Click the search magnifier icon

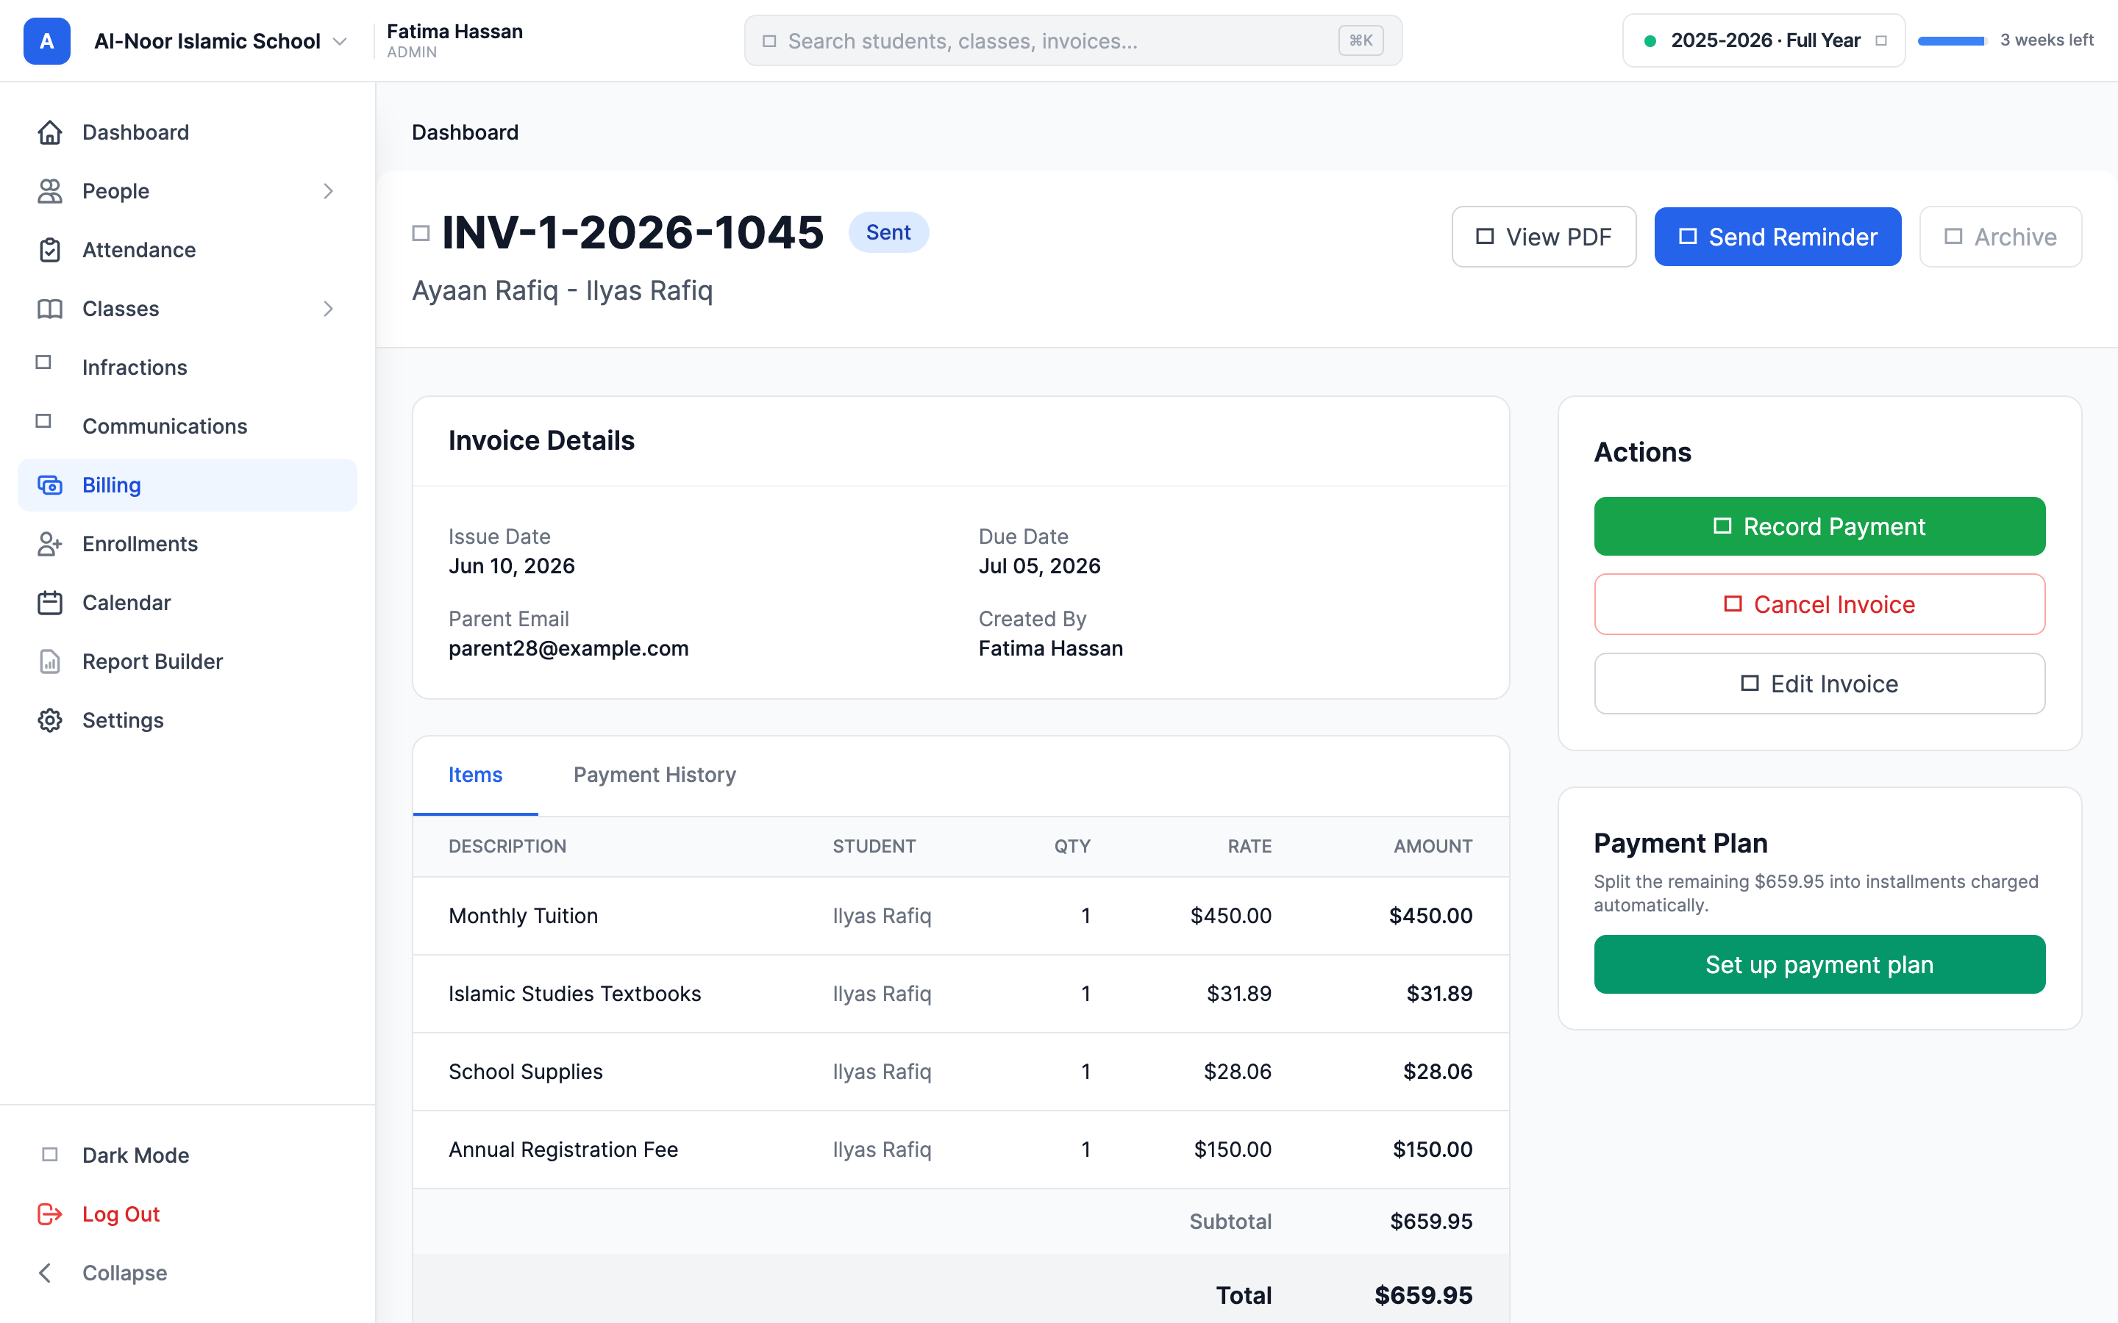click(769, 41)
